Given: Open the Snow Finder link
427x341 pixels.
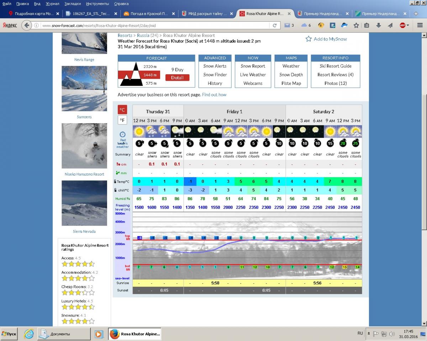Looking at the screenshot, I should point(215,75).
